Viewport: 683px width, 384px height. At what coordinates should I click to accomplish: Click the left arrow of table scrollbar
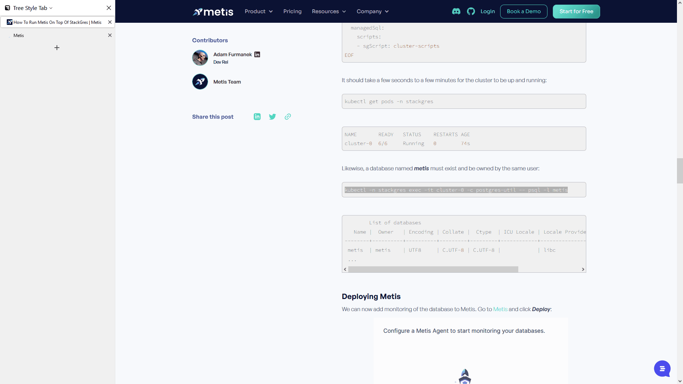click(x=345, y=270)
